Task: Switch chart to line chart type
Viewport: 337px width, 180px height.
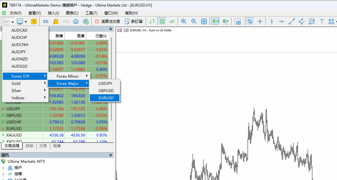Action: [172, 21]
